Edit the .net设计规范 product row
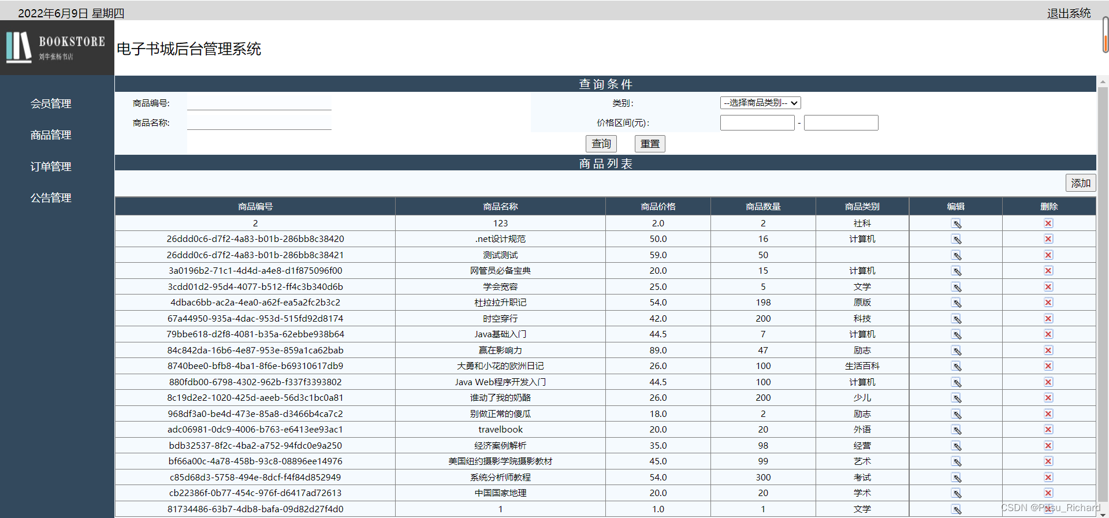 [x=957, y=239]
